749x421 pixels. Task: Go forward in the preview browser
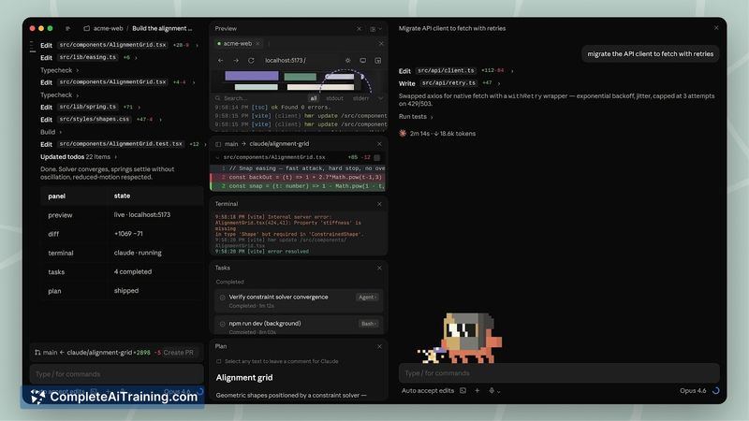236,61
